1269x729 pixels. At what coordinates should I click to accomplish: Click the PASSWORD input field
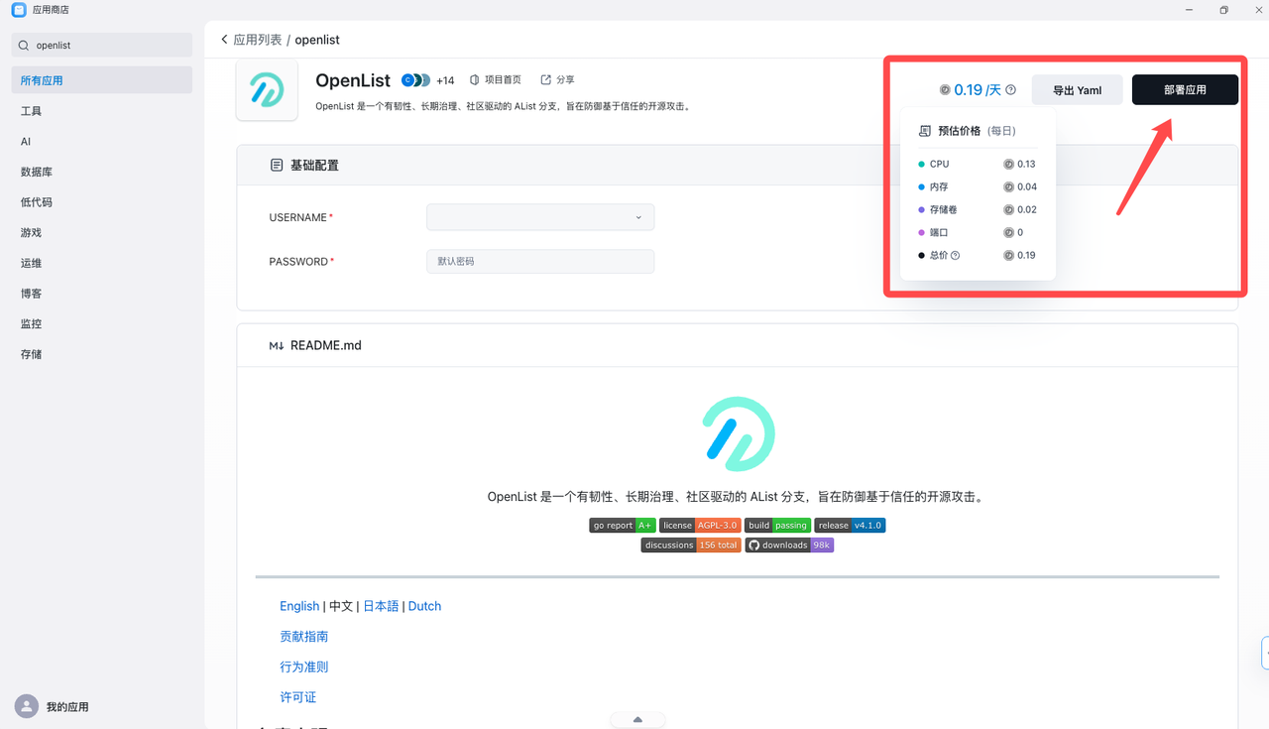pyautogui.click(x=540, y=262)
